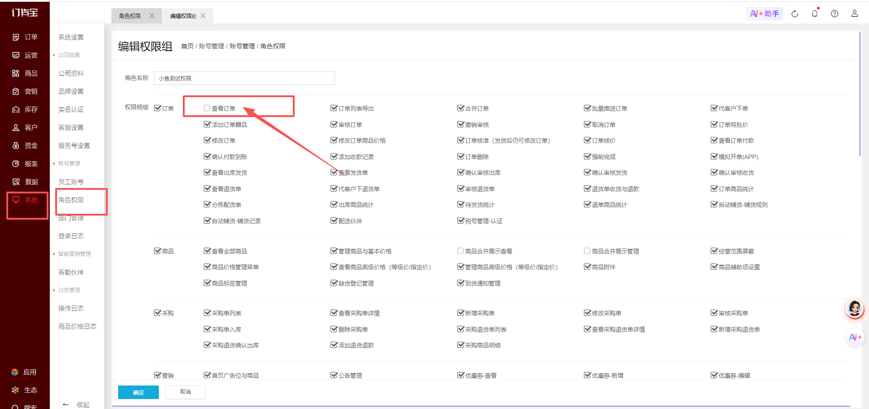The image size is (869, 409).
Task: Open the 库存 inventory sidebar icon
Action: click(x=16, y=109)
